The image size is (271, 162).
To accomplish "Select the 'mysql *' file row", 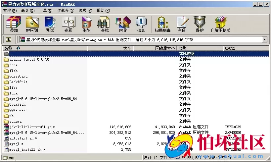I will click(x=136, y=144).
